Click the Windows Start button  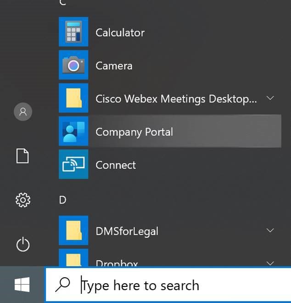22,285
